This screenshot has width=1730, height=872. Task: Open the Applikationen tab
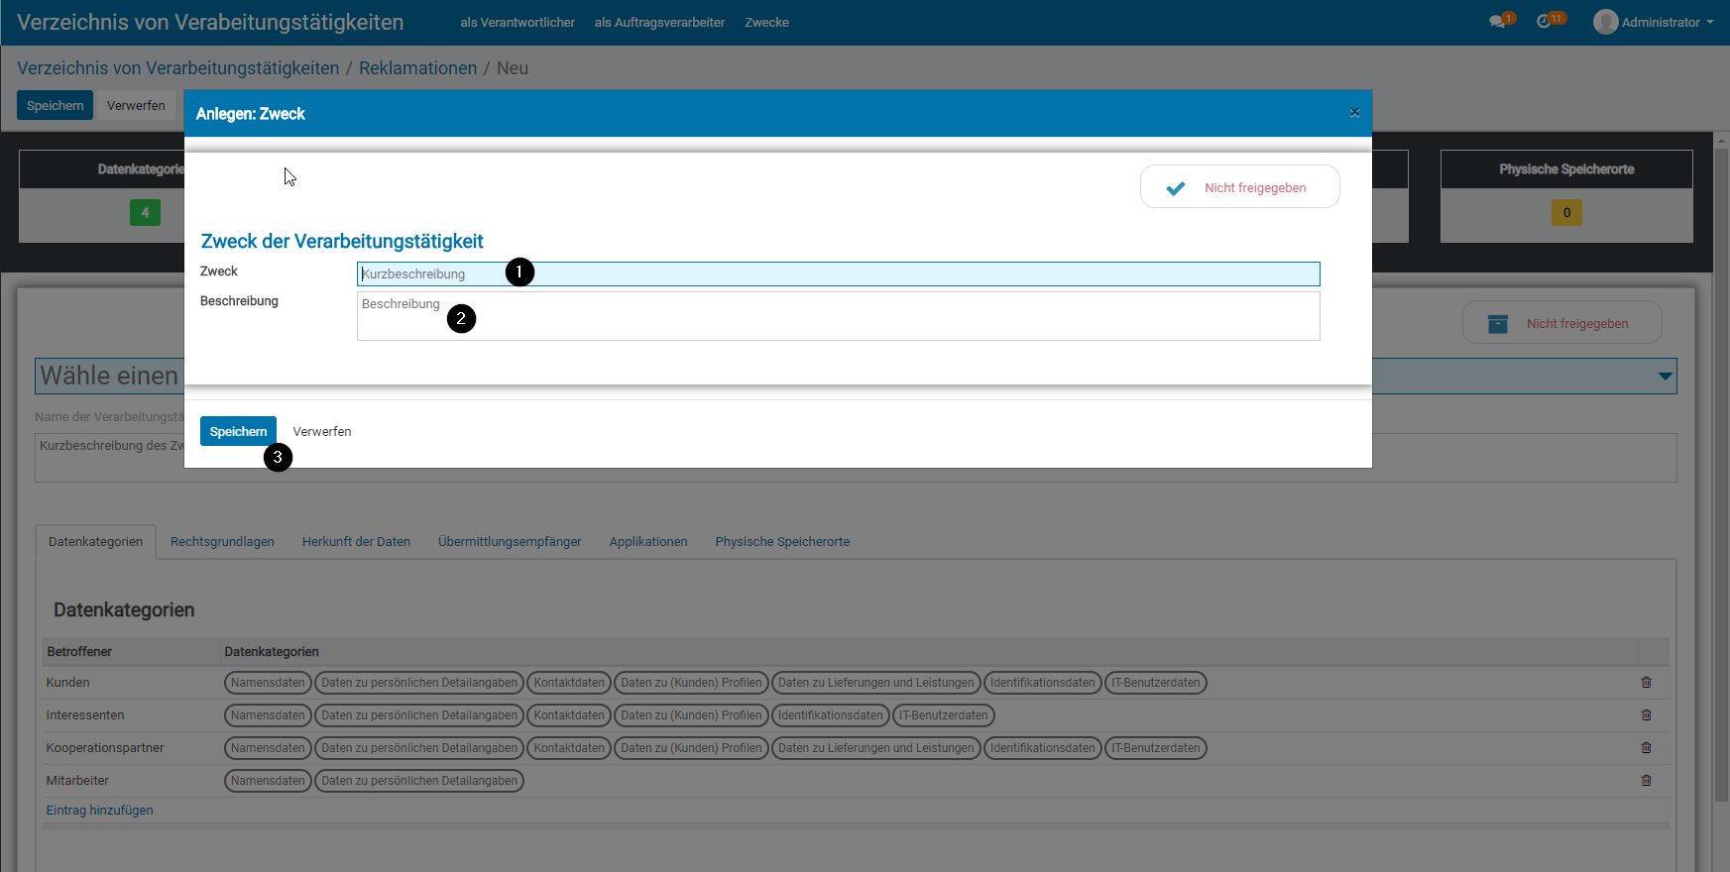(x=647, y=542)
